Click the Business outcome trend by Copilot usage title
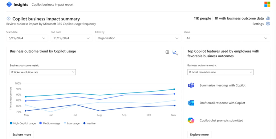The image size is (276, 139). pos(43,51)
